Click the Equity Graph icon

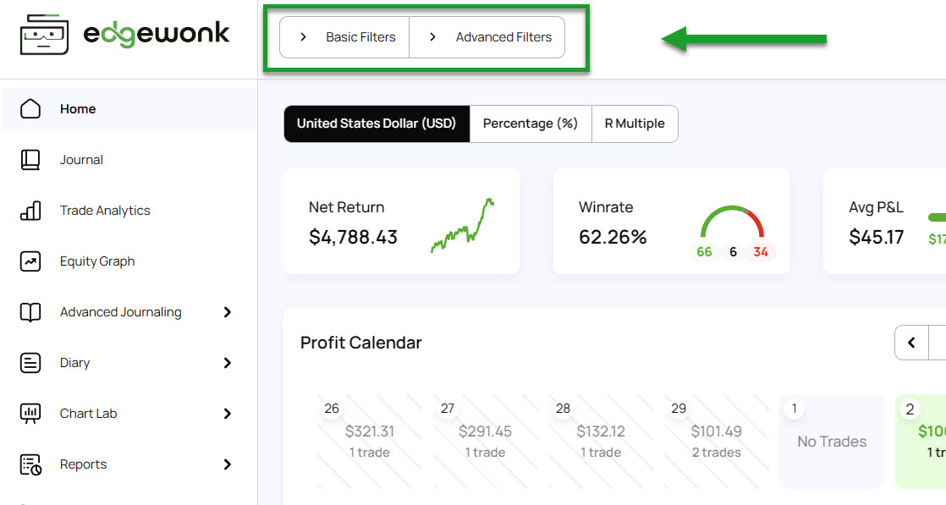pos(30,261)
